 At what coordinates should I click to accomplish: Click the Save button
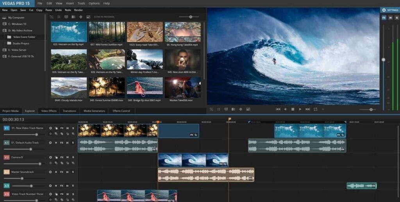(23, 10)
